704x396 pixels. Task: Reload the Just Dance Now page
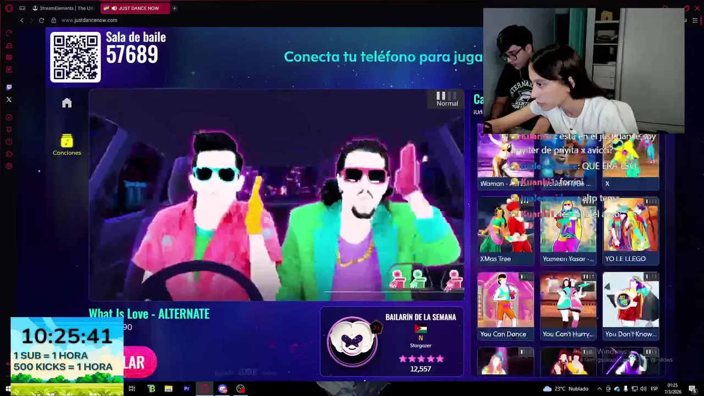[x=41, y=20]
